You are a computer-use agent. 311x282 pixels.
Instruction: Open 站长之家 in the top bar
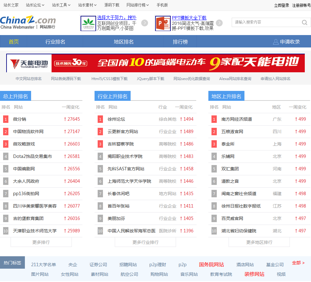click(11, 5)
